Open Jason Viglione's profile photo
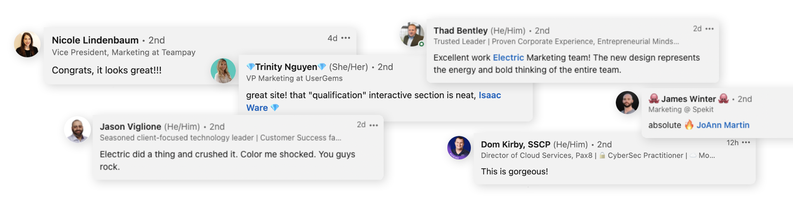Screen dimensions: 793x206 [77, 129]
